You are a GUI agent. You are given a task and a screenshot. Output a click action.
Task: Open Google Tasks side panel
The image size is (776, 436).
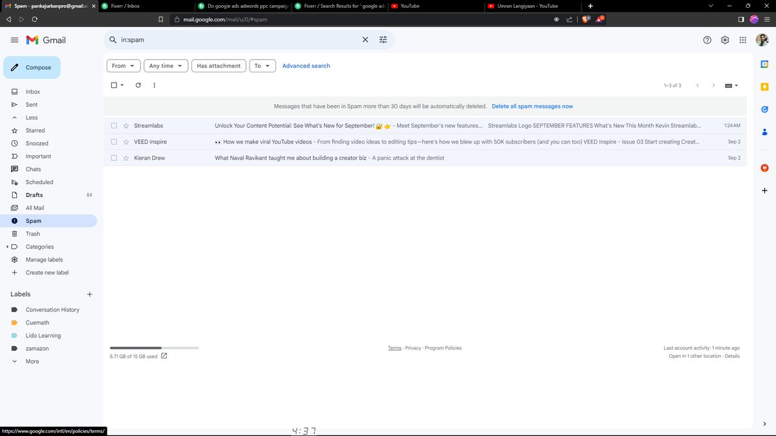pyautogui.click(x=764, y=109)
